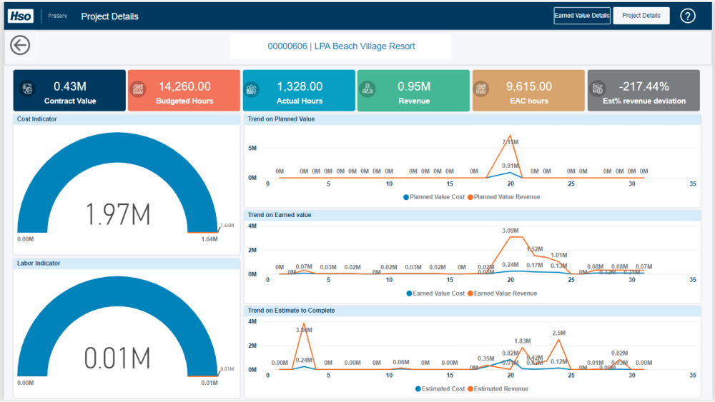Select the Project Details tab button
Viewport: 715px width, 402px height.
641,16
